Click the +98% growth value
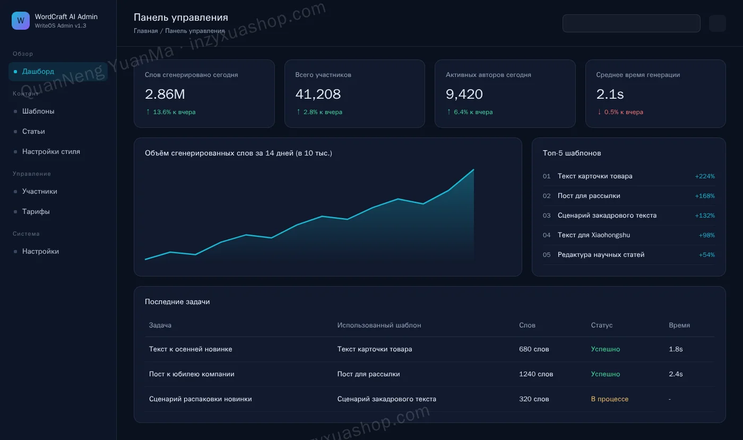 707,235
